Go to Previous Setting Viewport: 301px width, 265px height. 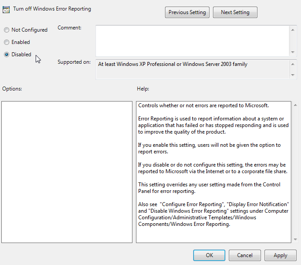tap(187, 12)
